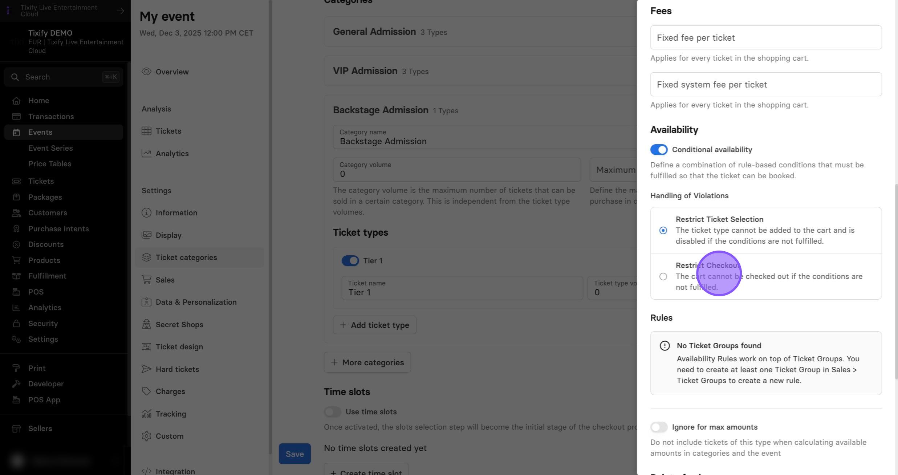Open Ticket categories settings menu item
The image size is (898, 475).
[199, 257]
